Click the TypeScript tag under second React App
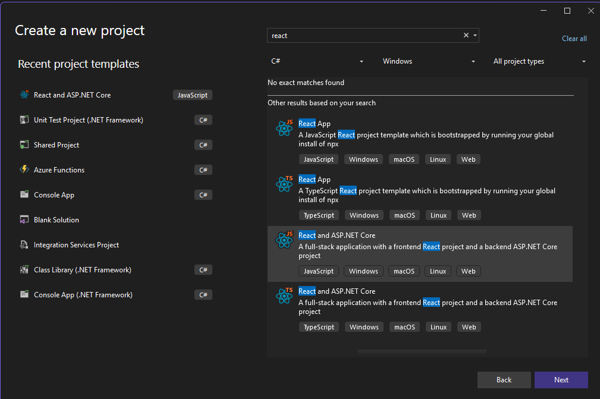 pyautogui.click(x=319, y=215)
